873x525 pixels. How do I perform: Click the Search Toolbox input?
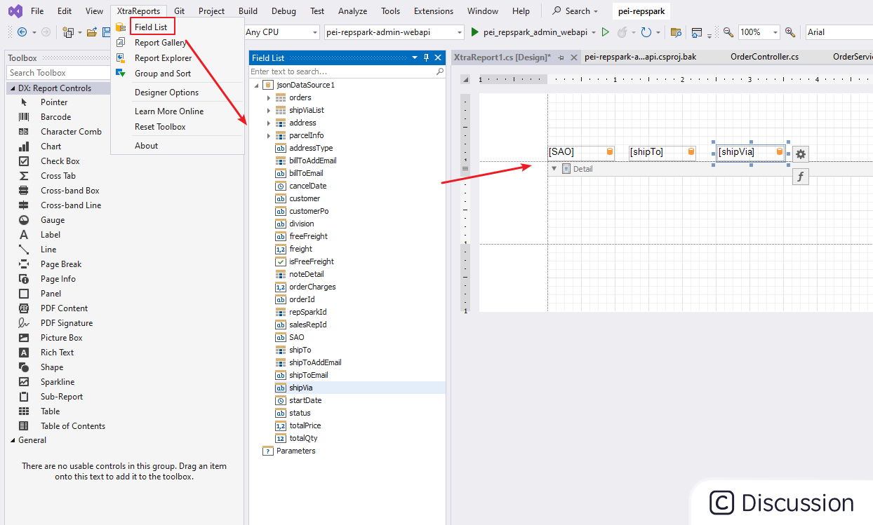(x=58, y=73)
